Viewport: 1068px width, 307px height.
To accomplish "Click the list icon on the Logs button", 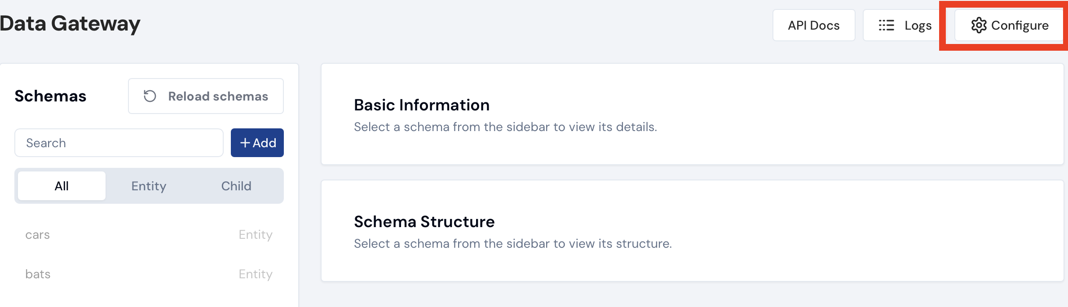I will pyautogui.click(x=887, y=25).
